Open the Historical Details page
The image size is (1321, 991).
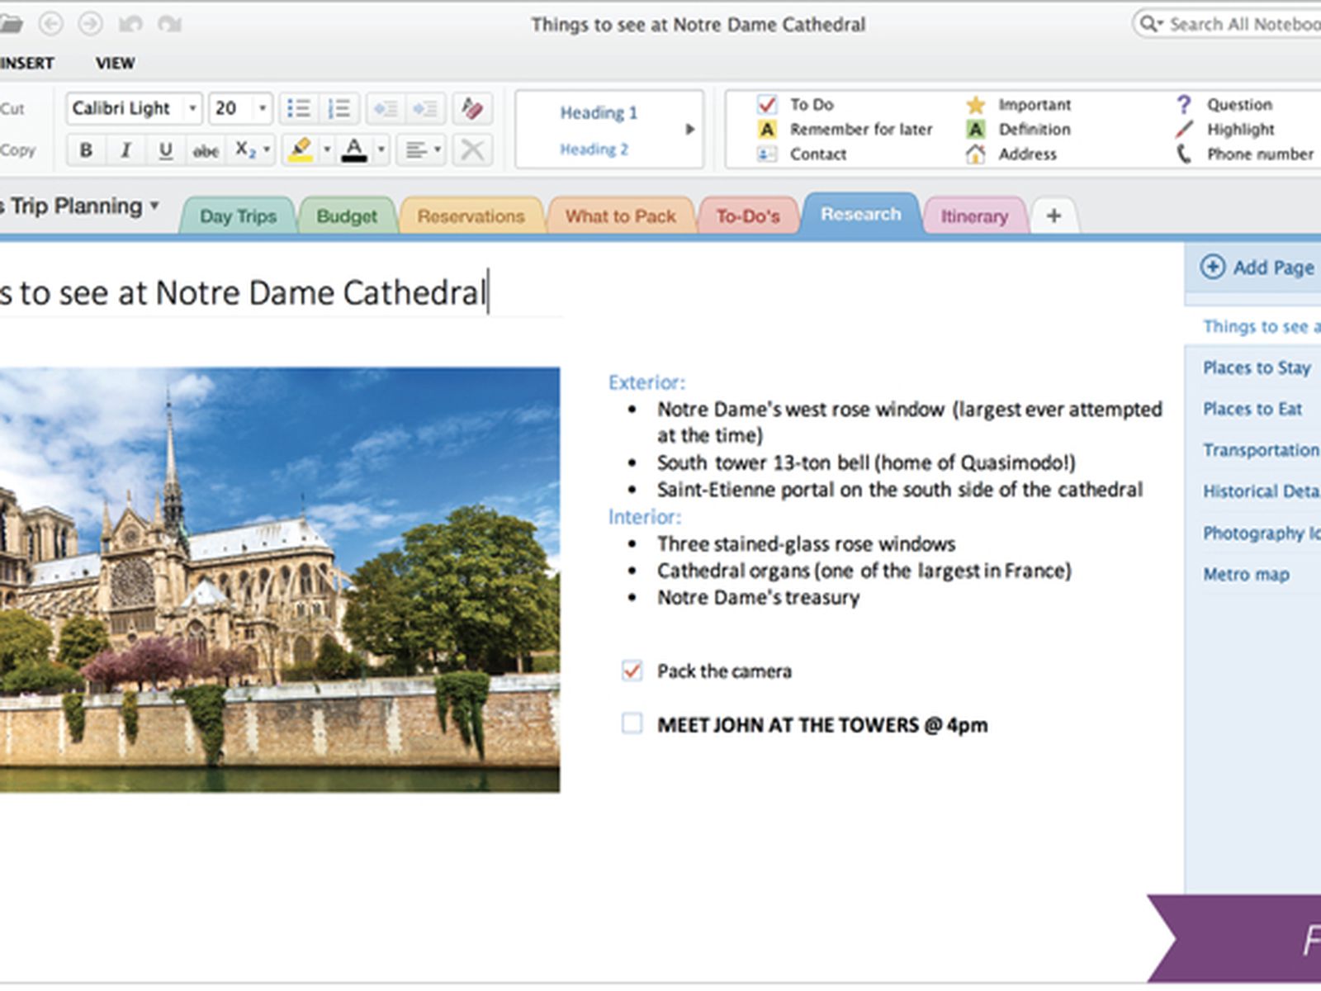pyautogui.click(x=1261, y=491)
